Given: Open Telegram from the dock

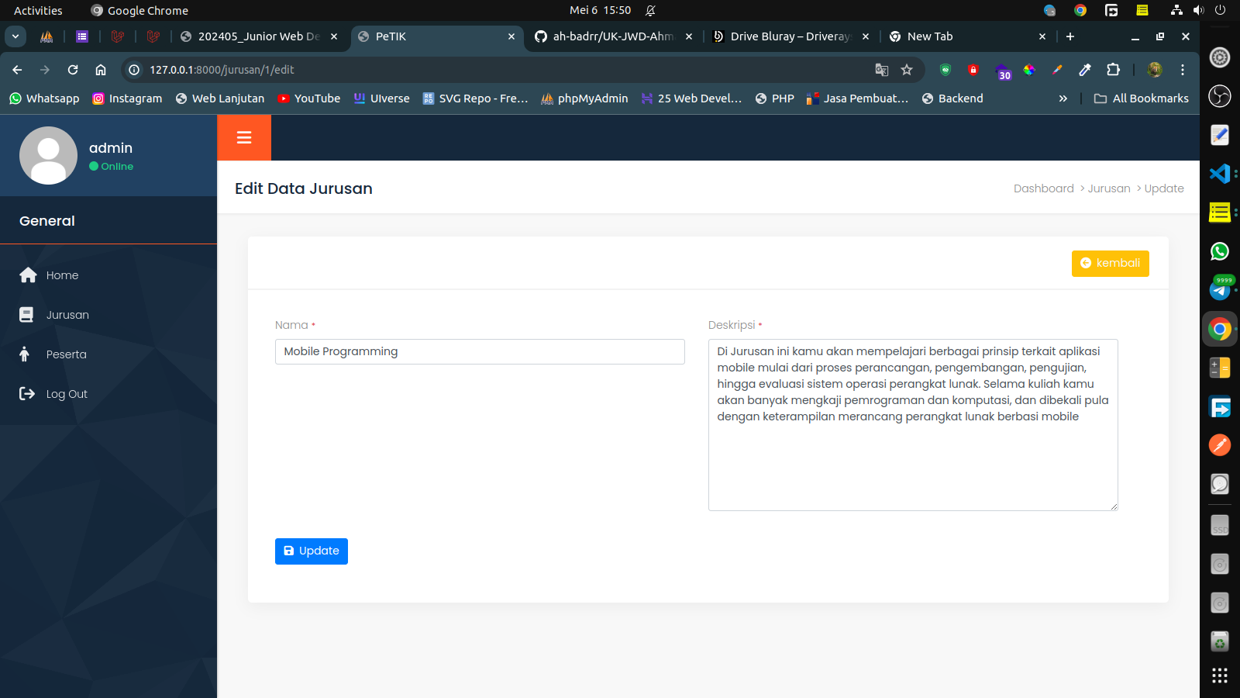Looking at the screenshot, I should click(1220, 289).
